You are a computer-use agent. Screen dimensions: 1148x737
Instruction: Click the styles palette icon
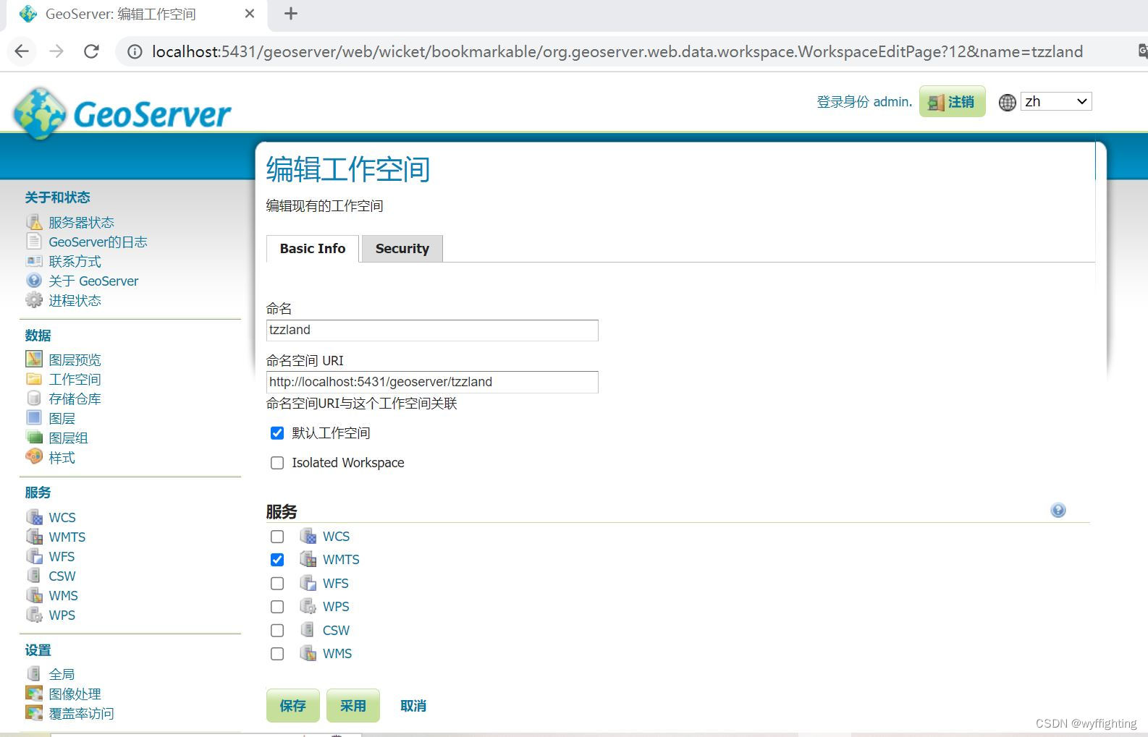(x=34, y=456)
